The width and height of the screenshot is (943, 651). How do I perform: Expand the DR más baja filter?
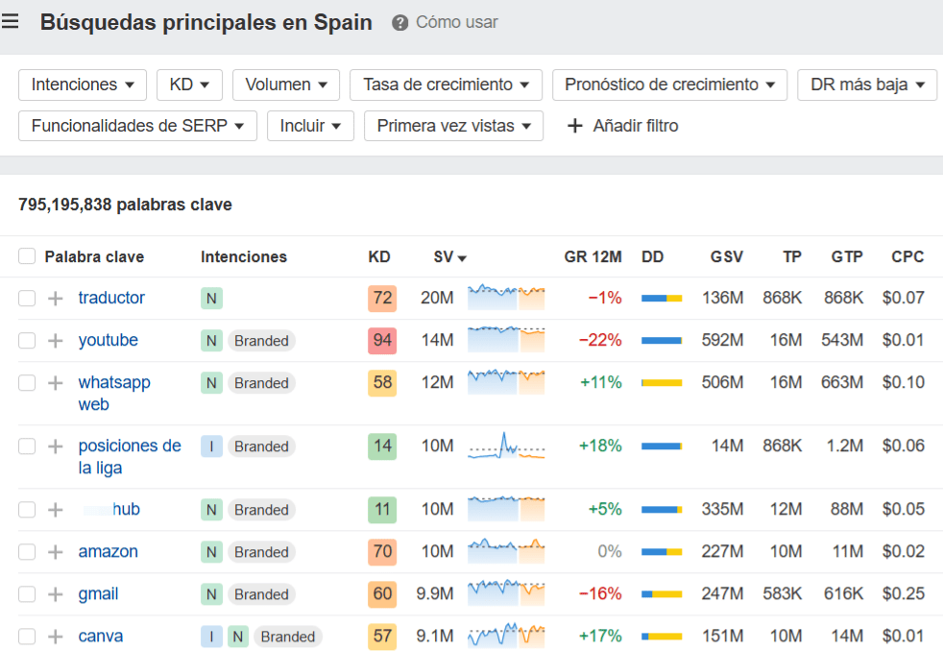(866, 84)
